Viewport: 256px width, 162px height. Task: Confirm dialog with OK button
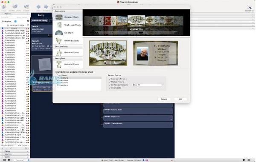(x=180, y=99)
